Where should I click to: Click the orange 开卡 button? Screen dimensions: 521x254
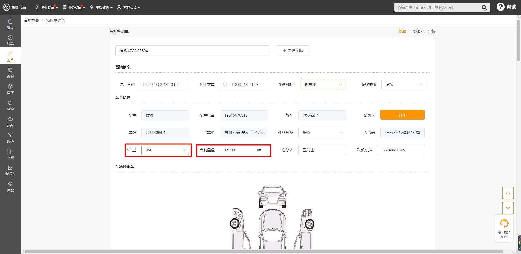402,115
